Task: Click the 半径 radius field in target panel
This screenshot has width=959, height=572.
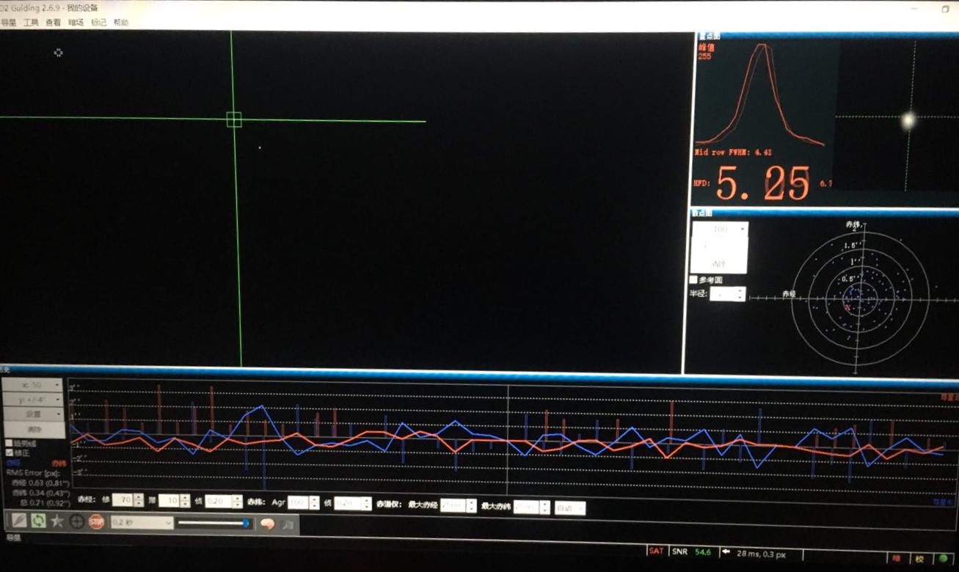Action: coord(723,294)
